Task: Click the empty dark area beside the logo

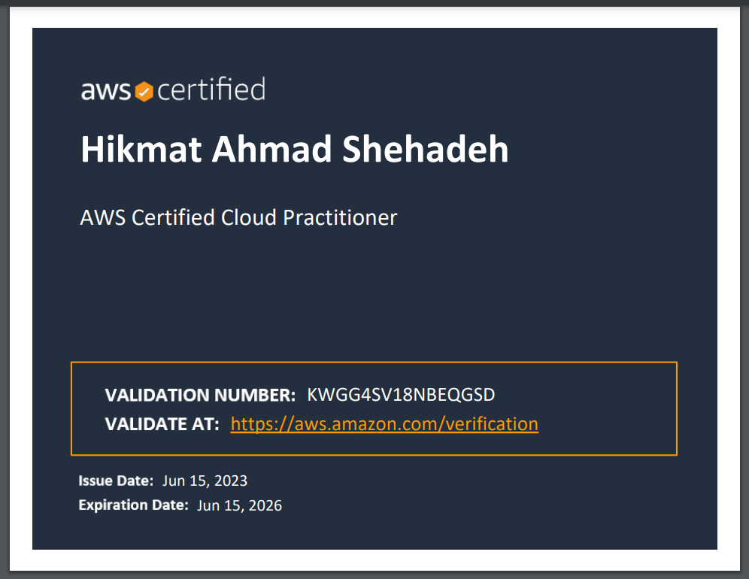Action: pyautogui.click(x=489, y=90)
